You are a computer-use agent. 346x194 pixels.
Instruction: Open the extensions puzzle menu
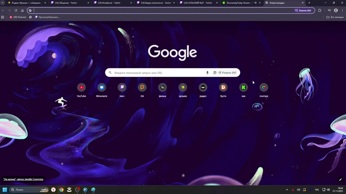tap(320, 11)
